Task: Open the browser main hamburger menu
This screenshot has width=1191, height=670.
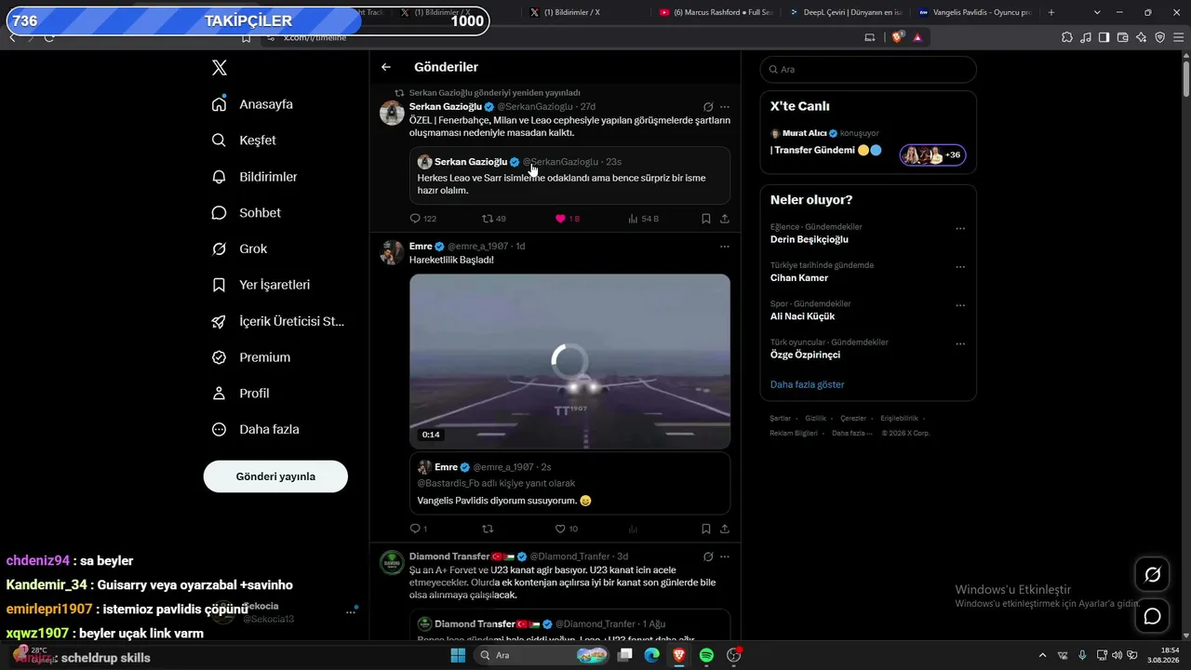Action: (1177, 37)
